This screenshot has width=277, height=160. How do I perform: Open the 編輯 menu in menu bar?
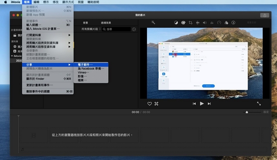click(36, 2)
